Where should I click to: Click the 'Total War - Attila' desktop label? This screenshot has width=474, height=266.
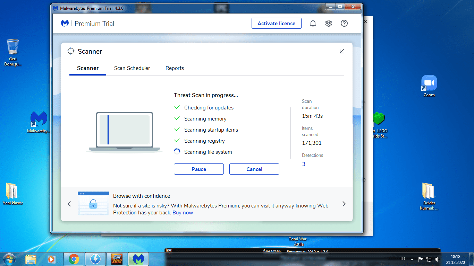point(299,241)
